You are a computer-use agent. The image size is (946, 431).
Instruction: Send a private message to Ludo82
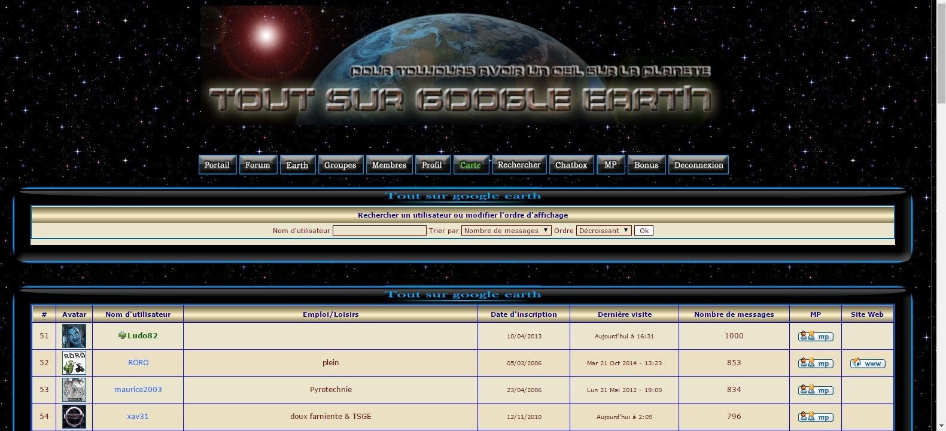pyautogui.click(x=816, y=336)
